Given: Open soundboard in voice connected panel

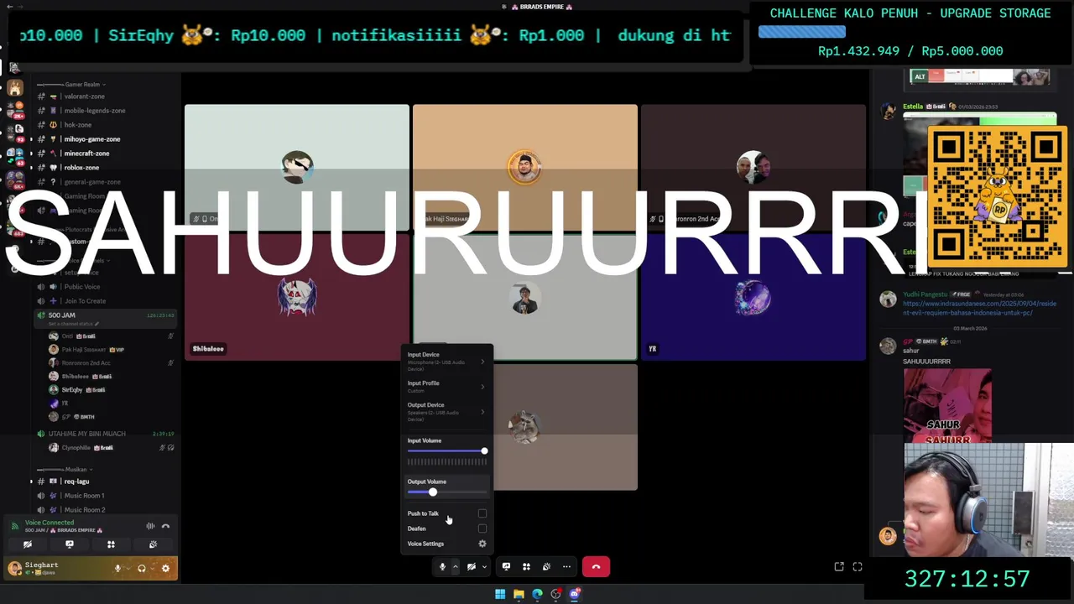Looking at the screenshot, I should coord(153,544).
